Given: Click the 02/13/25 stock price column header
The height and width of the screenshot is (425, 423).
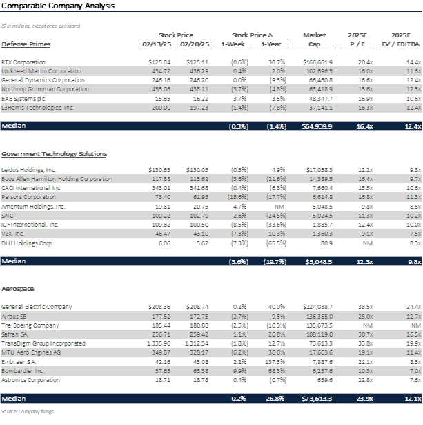Looking at the screenshot, I should (157, 44).
